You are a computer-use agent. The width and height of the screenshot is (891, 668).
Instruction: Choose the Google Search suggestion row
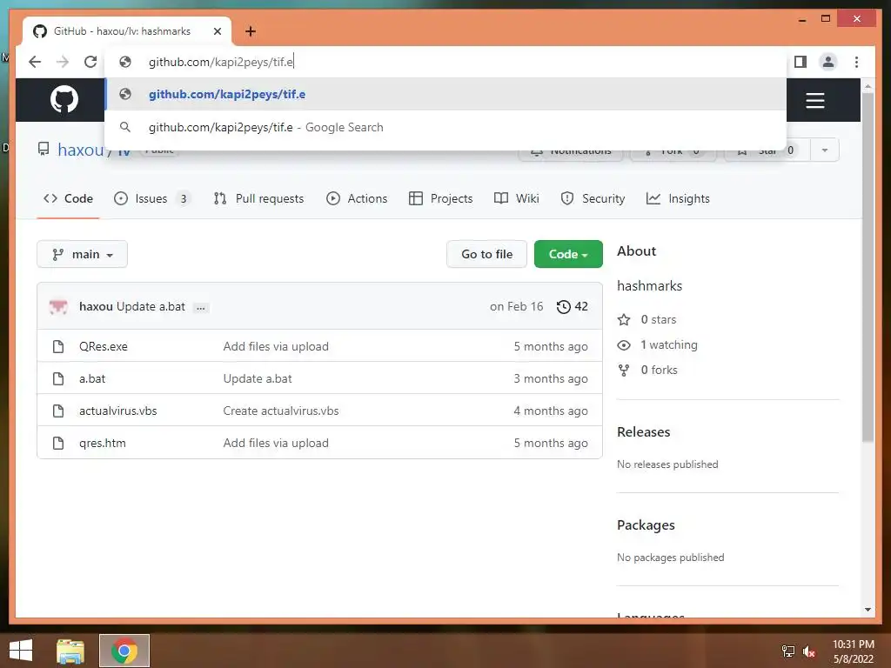[445, 127]
